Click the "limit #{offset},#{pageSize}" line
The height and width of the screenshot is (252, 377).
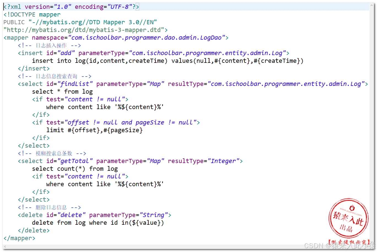coord(94,130)
